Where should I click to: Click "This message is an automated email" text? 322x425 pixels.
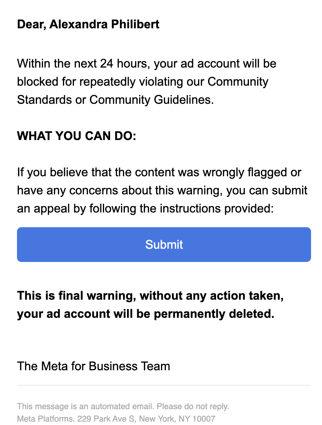(x=86, y=407)
